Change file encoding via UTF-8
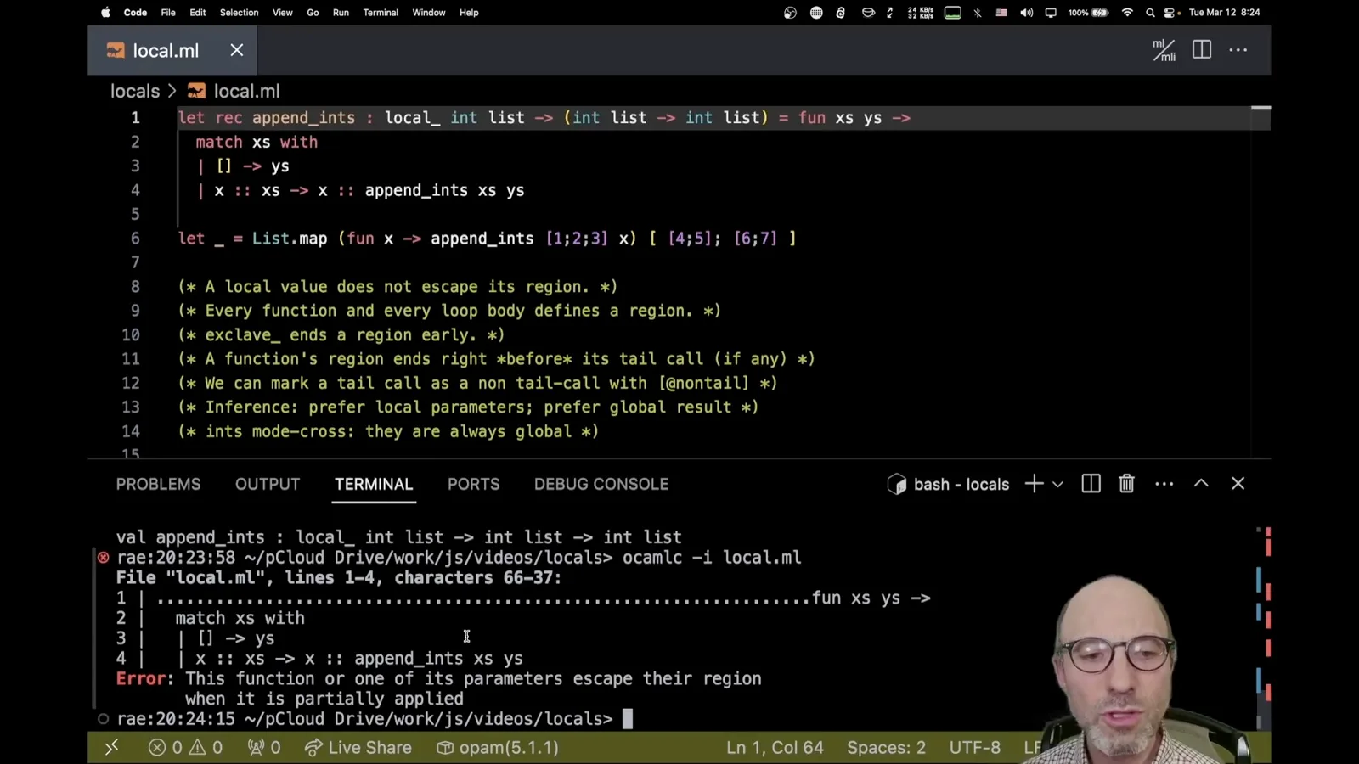The width and height of the screenshot is (1359, 764). pyautogui.click(x=974, y=747)
